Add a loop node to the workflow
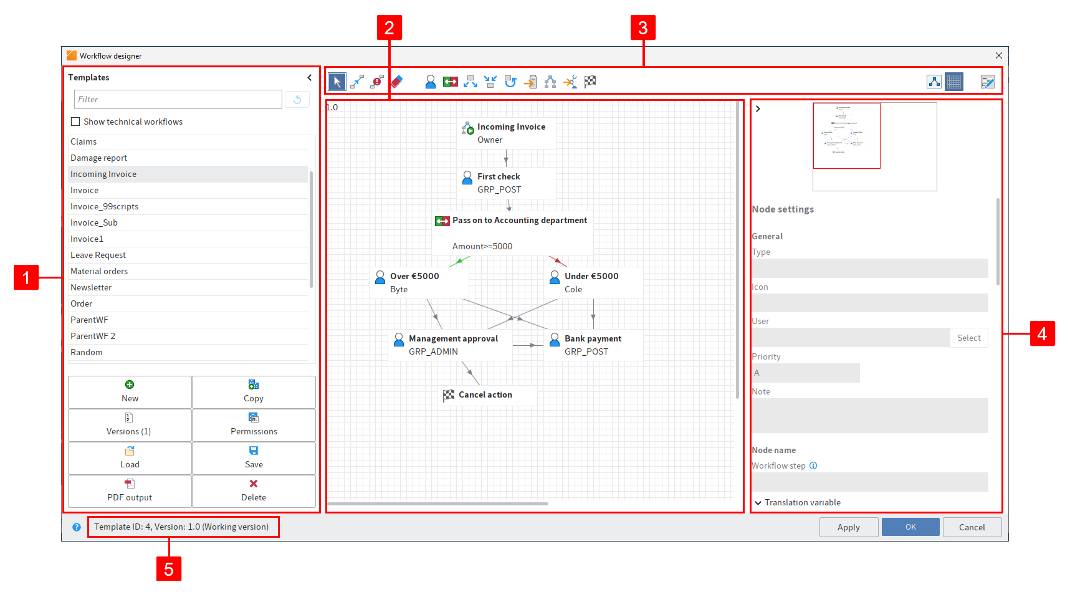The height and width of the screenshot is (592, 1070). click(510, 81)
